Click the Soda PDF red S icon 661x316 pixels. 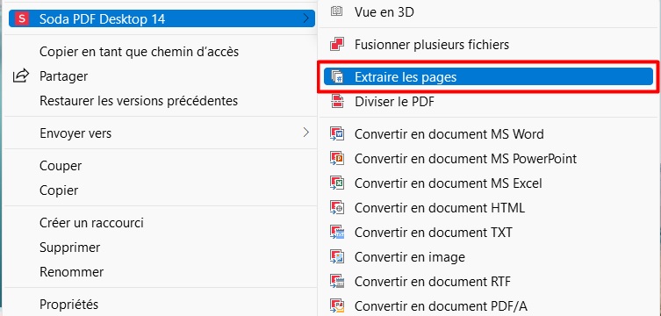tap(21, 18)
